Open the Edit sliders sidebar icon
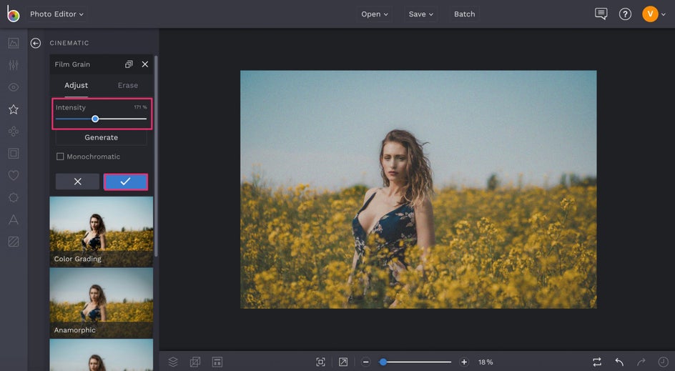The width and height of the screenshot is (675, 371). 14,65
